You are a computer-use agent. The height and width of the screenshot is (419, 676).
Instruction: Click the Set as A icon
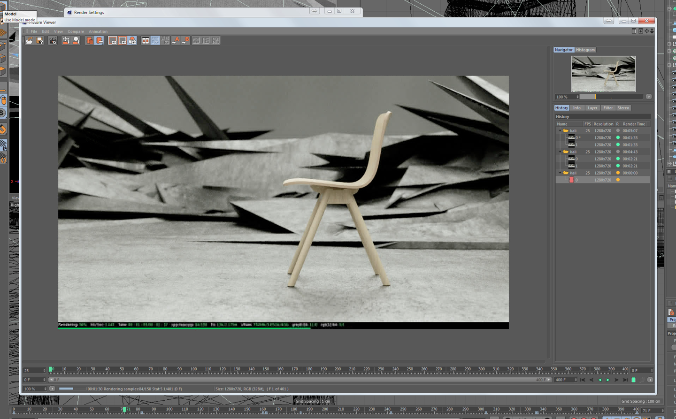176,41
